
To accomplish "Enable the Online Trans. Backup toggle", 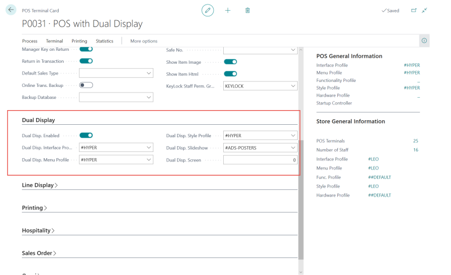I will [x=86, y=85].
